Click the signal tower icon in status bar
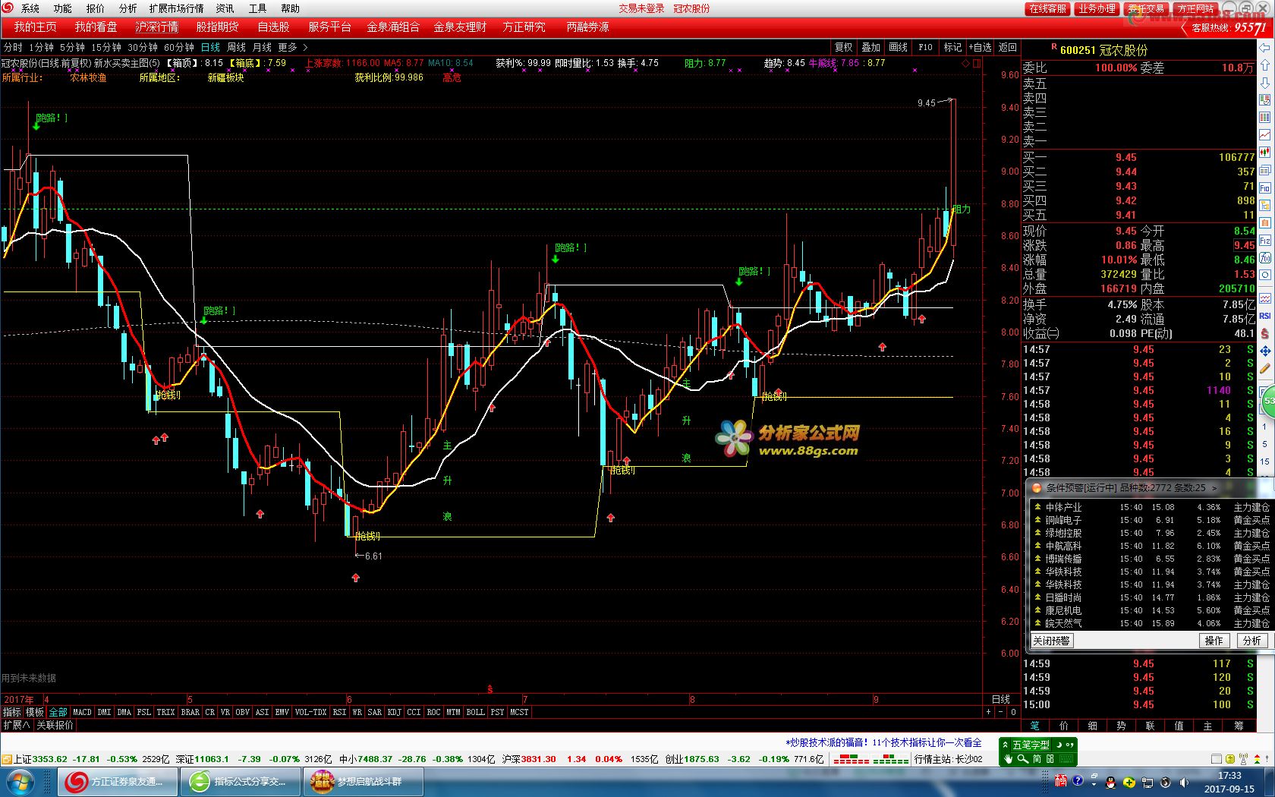Viewport: 1275px width, 797px height. click(1243, 758)
